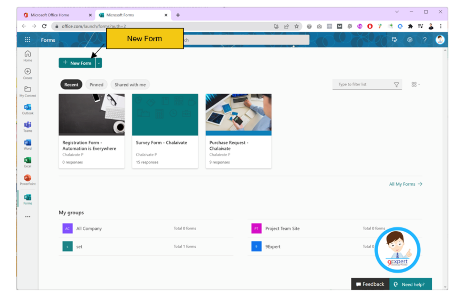463x298 pixels.
Task: Switch to the Shared with me tab
Action: pyautogui.click(x=130, y=84)
